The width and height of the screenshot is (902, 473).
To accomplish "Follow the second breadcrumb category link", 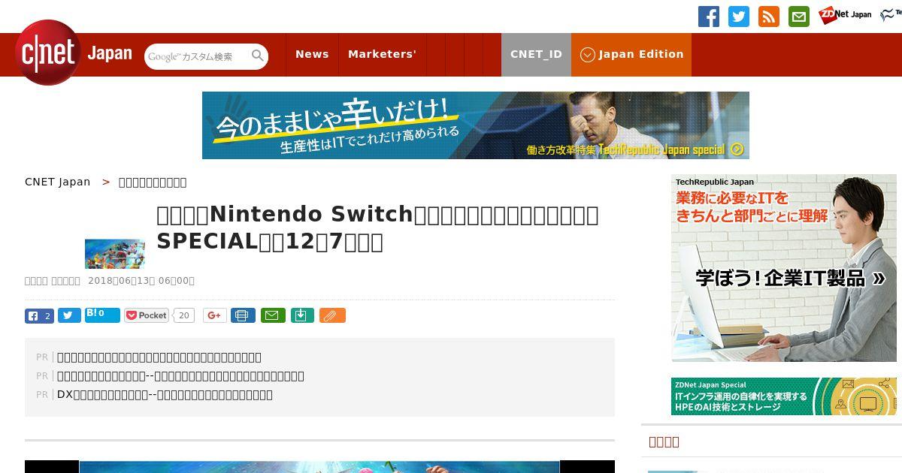I will click(x=153, y=182).
